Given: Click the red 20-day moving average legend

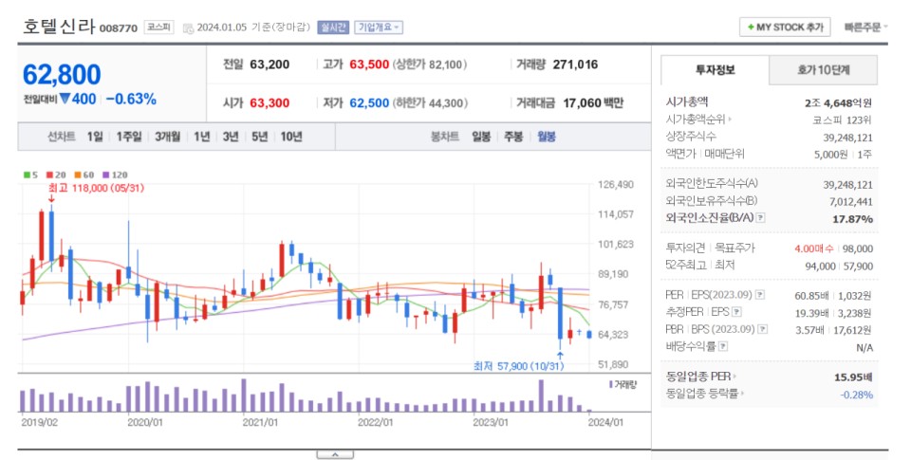Looking at the screenshot, I should [56, 175].
